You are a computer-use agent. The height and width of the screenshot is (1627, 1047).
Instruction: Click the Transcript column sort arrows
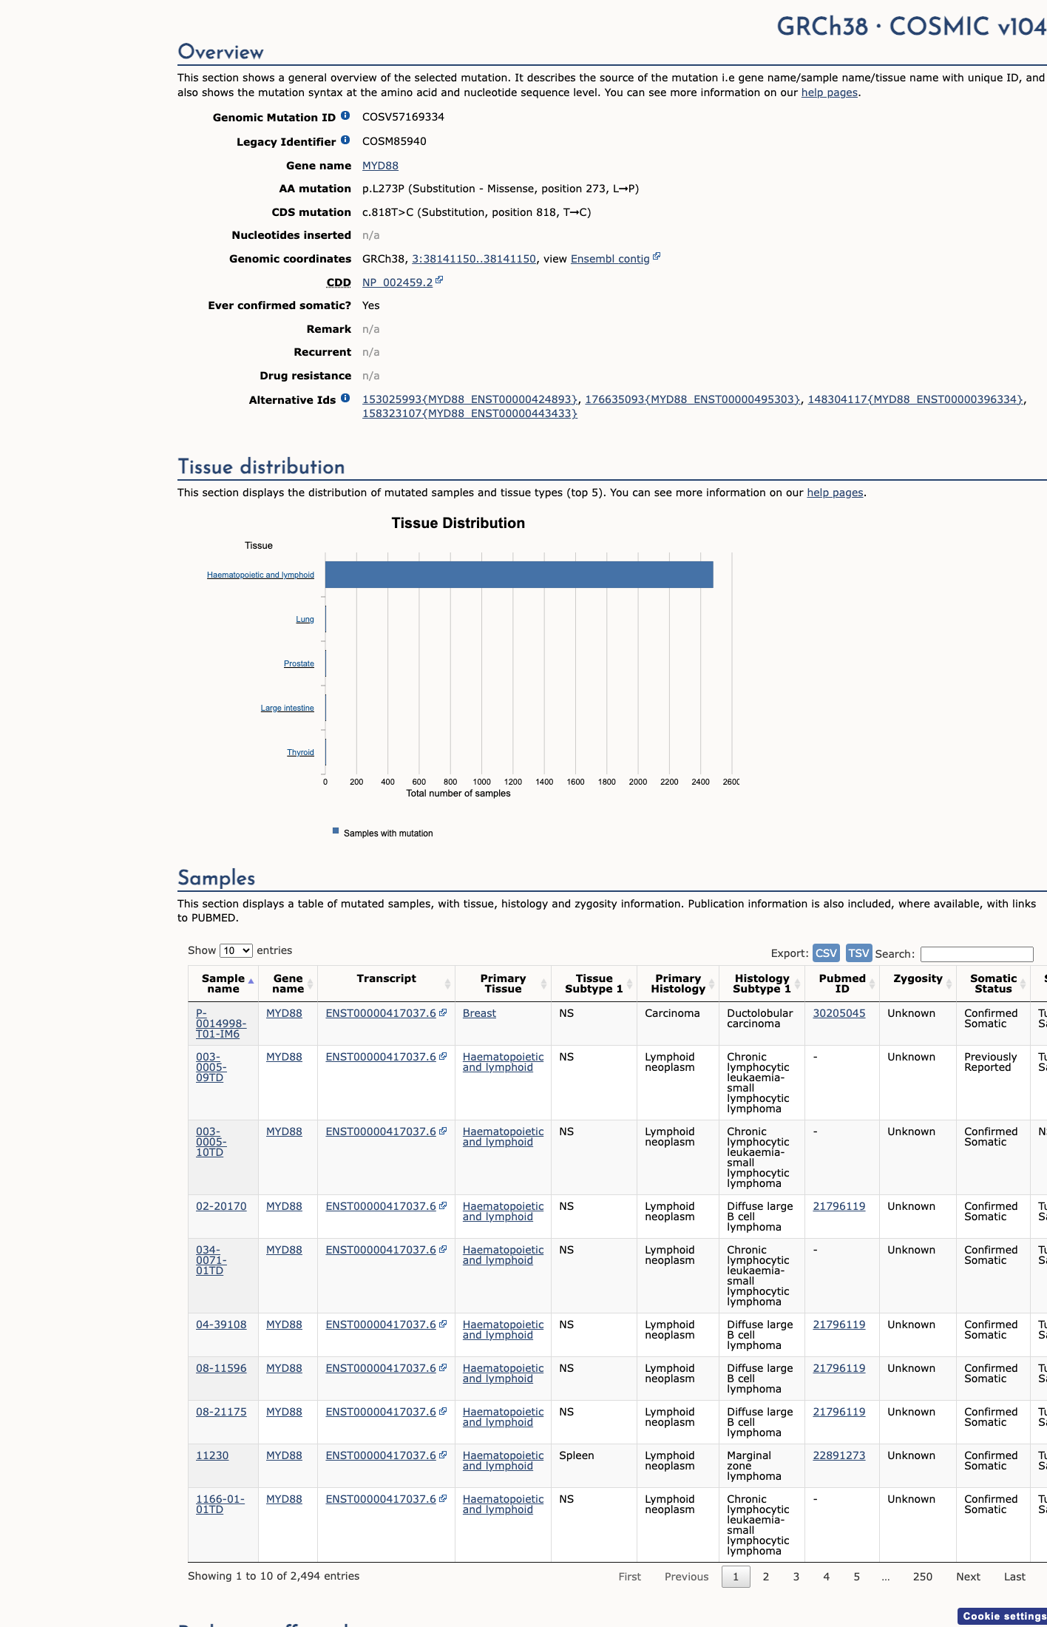(x=447, y=984)
